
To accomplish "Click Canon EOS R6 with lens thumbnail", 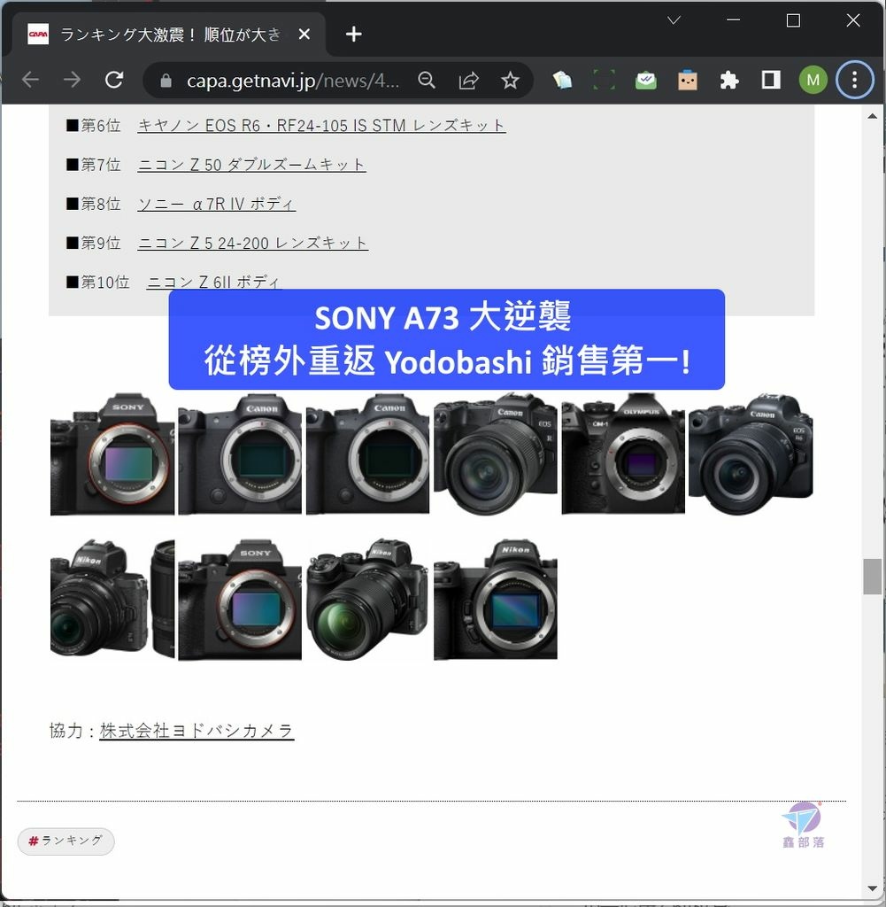I will coord(751,454).
